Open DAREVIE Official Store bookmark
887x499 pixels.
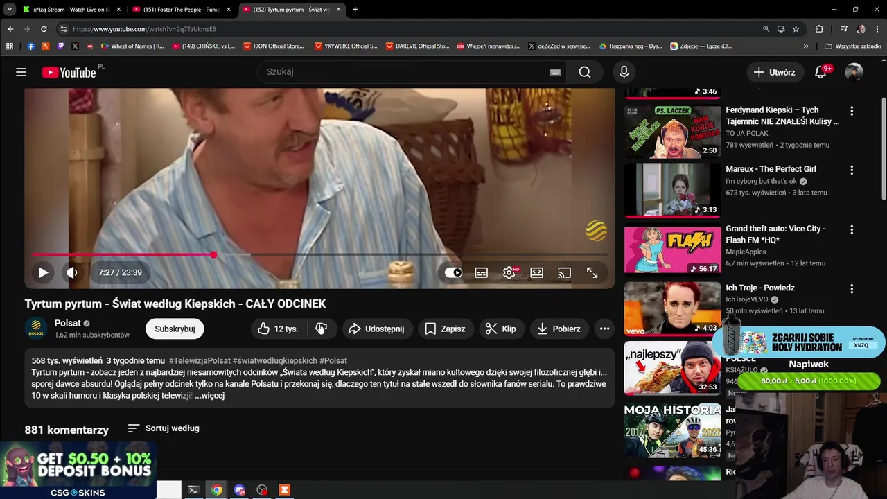(x=417, y=46)
